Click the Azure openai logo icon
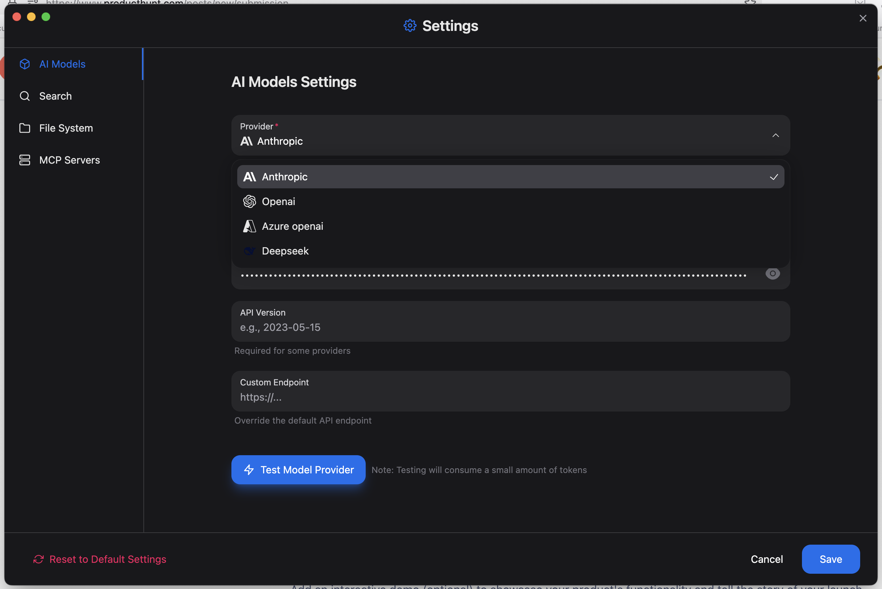Screen dimensions: 882x589 pos(249,227)
